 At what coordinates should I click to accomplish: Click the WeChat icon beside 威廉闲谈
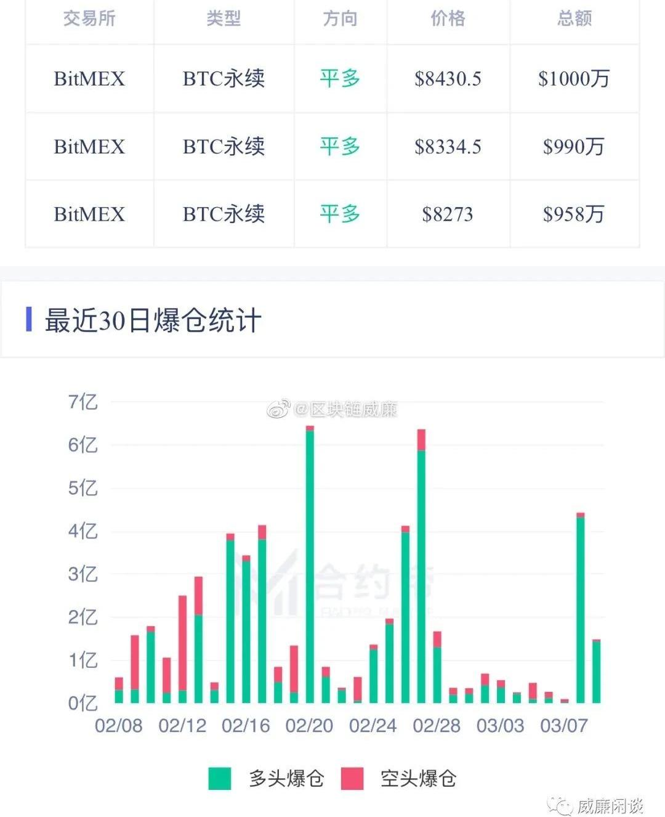coord(561,805)
